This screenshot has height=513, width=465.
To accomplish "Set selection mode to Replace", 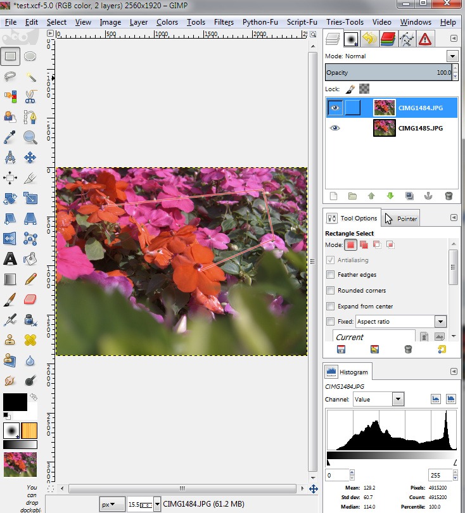I will pyautogui.click(x=350, y=244).
